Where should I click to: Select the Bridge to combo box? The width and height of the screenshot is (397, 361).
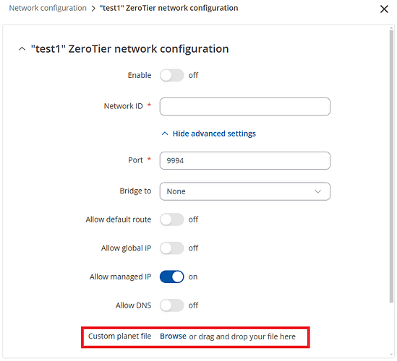click(x=245, y=191)
